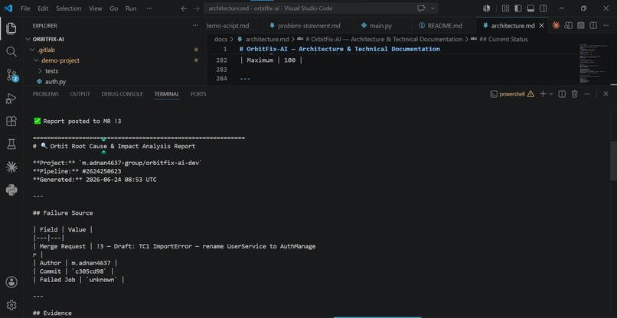617x318 pixels.
Task: Open the View menu
Action: point(95,8)
